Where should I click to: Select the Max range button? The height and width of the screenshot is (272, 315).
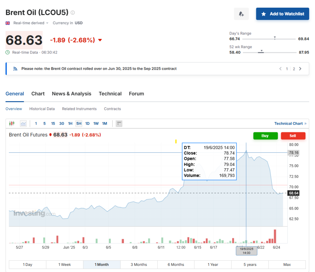click(287, 265)
